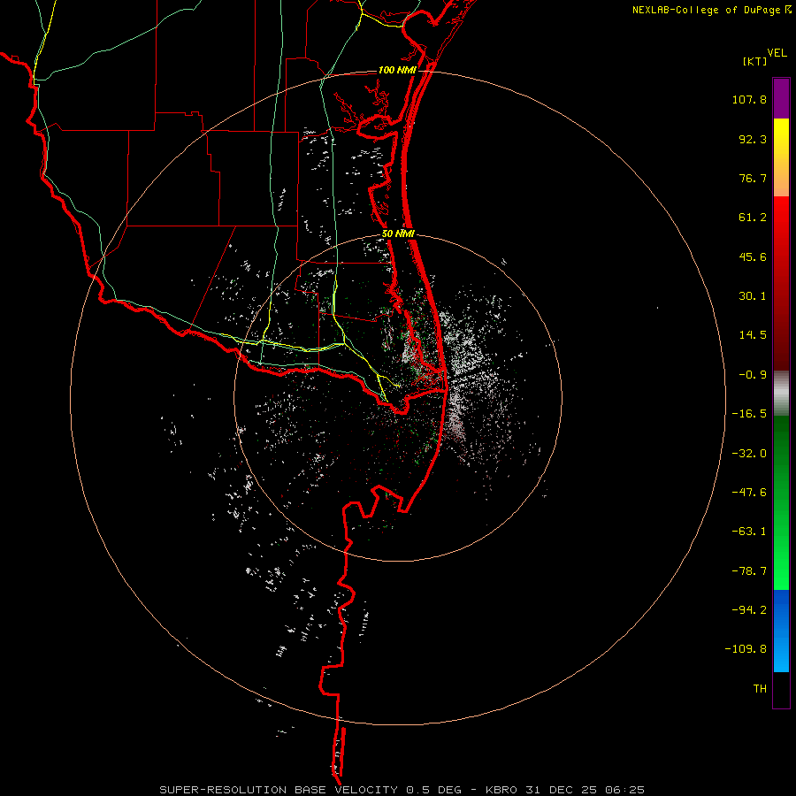Click the VEL legend title
This screenshot has width=796, height=796.
(777, 52)
